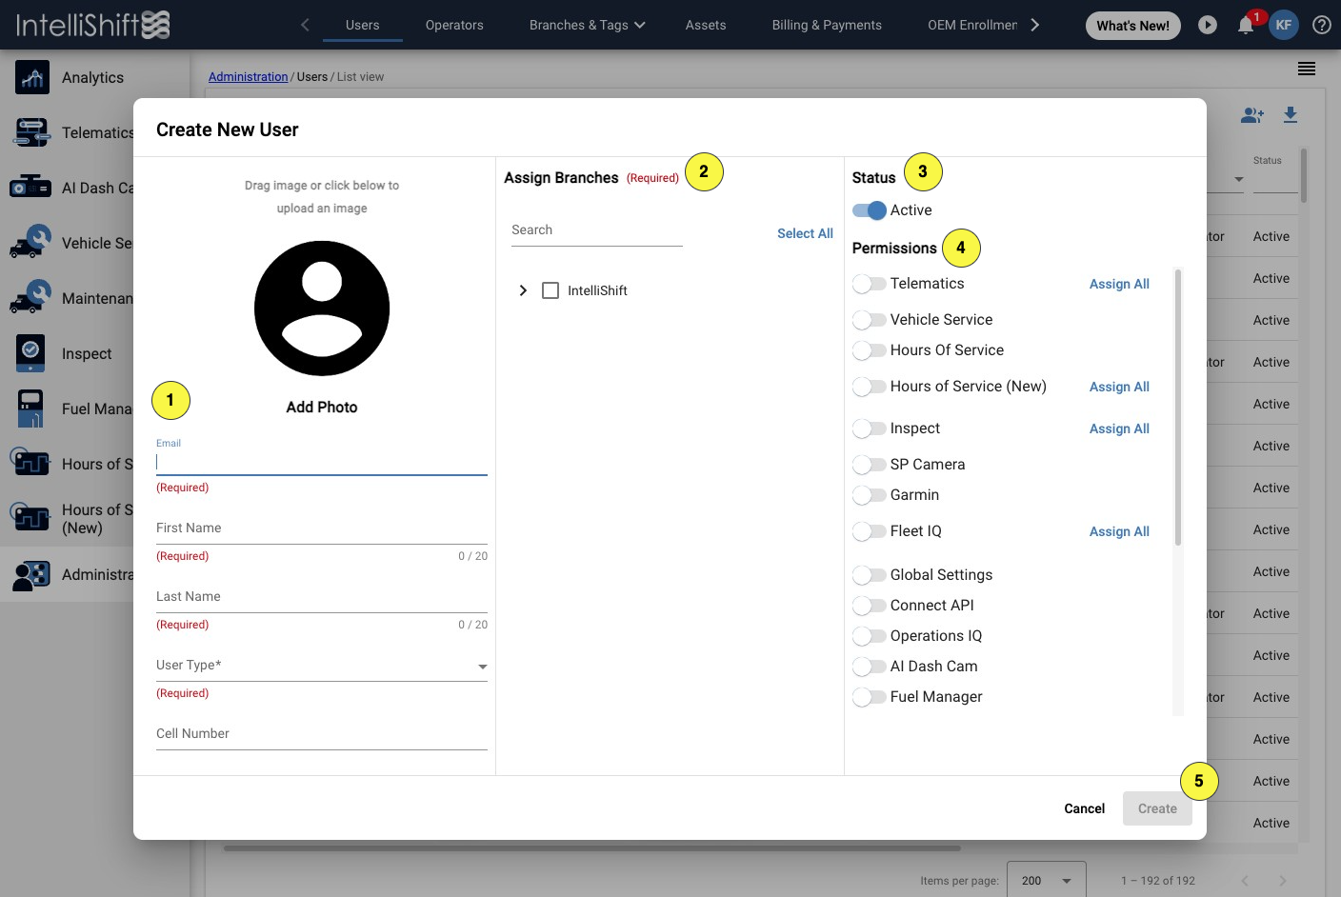Viewport: 1341px width, 897px height.
Task: Enable the Inspect permission toggle
Action: click(870, 429)
